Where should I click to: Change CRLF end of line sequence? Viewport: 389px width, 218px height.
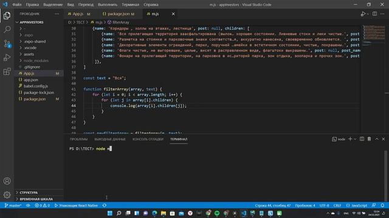pyautogui.click(x=337, y=205)
